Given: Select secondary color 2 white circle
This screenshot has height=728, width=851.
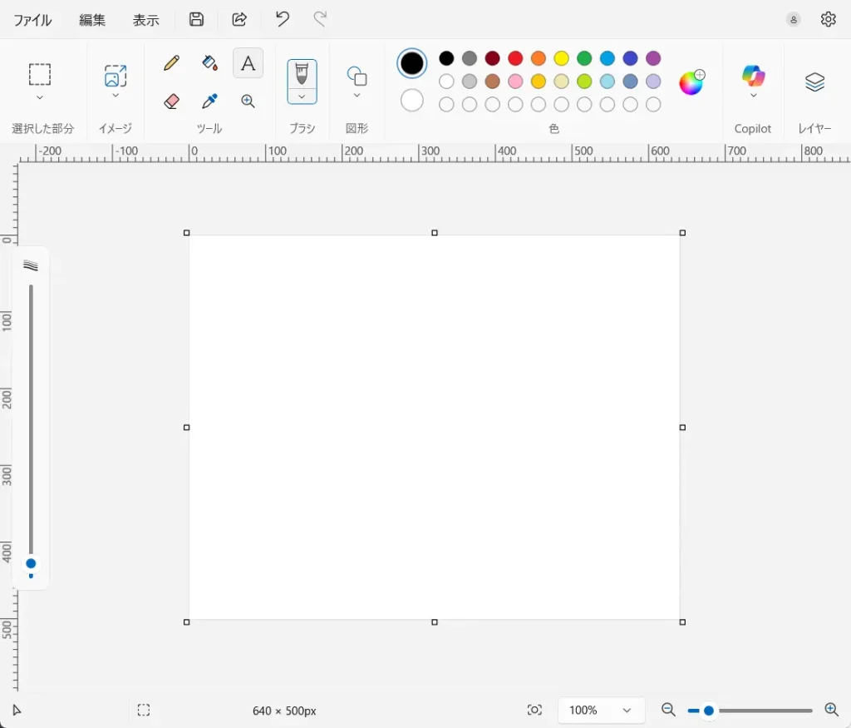Looking at the screenshot, I should click(412, 101).
